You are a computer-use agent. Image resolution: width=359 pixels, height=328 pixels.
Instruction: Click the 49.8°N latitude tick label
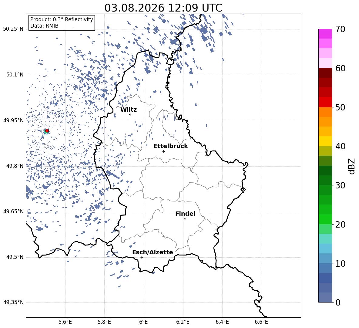click(15, 166)
